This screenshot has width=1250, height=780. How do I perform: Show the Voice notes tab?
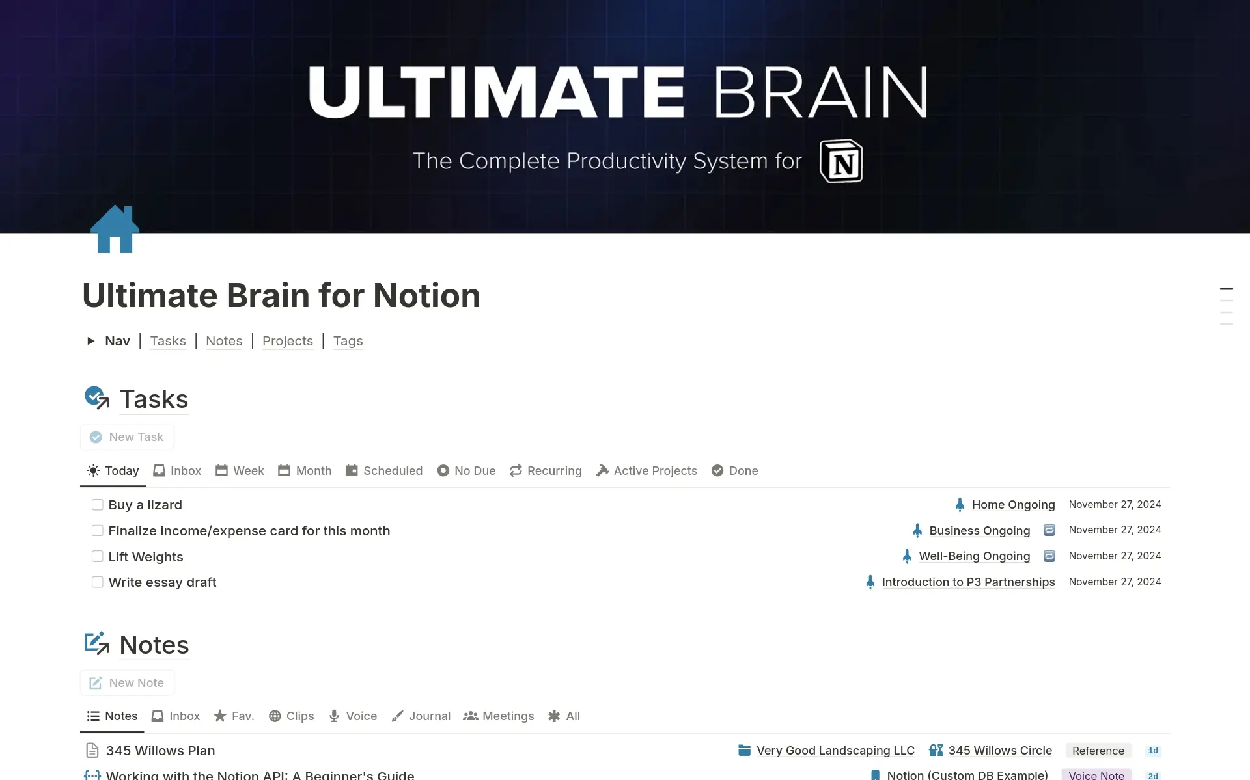(352, 716)
